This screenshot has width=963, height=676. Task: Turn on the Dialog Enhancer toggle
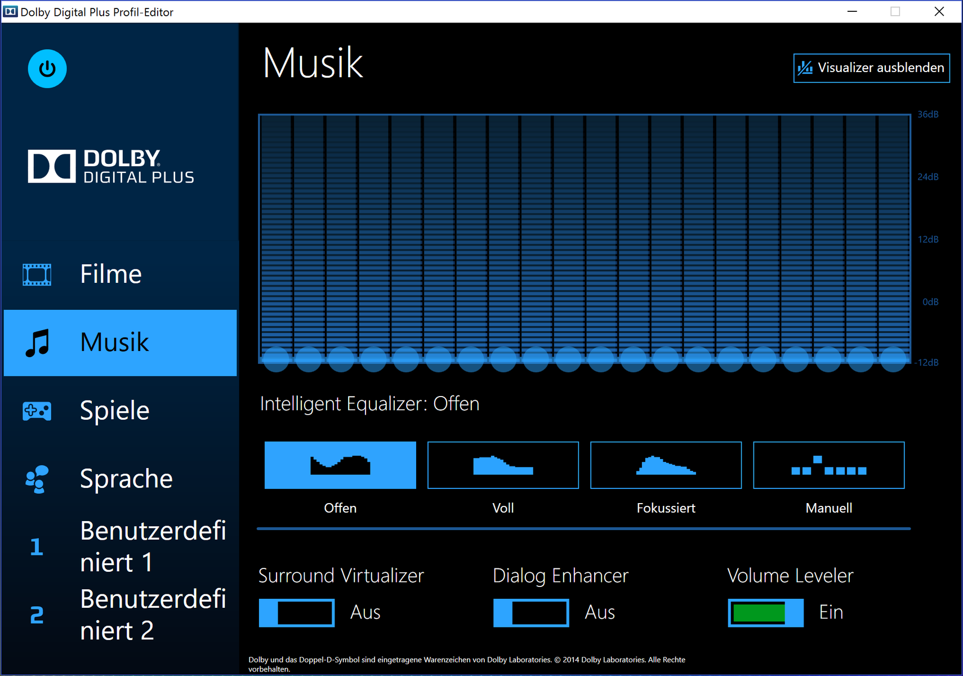[531, 613]
